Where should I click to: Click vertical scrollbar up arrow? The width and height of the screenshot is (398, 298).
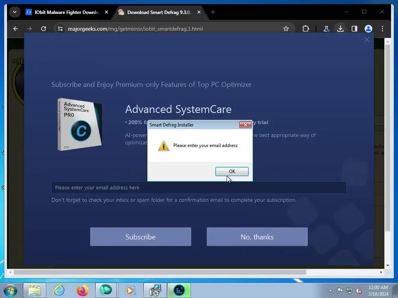coord(388,41)
